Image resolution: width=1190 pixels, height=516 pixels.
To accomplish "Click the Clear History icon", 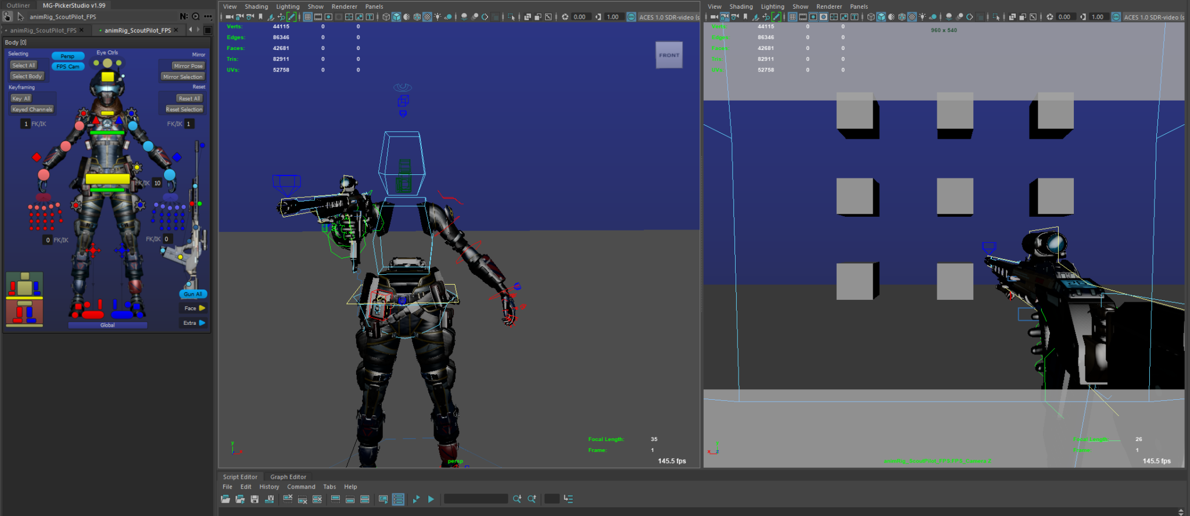I will pyautogui.click(x=288, y=499).
